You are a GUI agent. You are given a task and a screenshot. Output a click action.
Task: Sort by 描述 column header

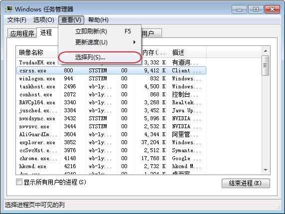(x=188, y=52)
